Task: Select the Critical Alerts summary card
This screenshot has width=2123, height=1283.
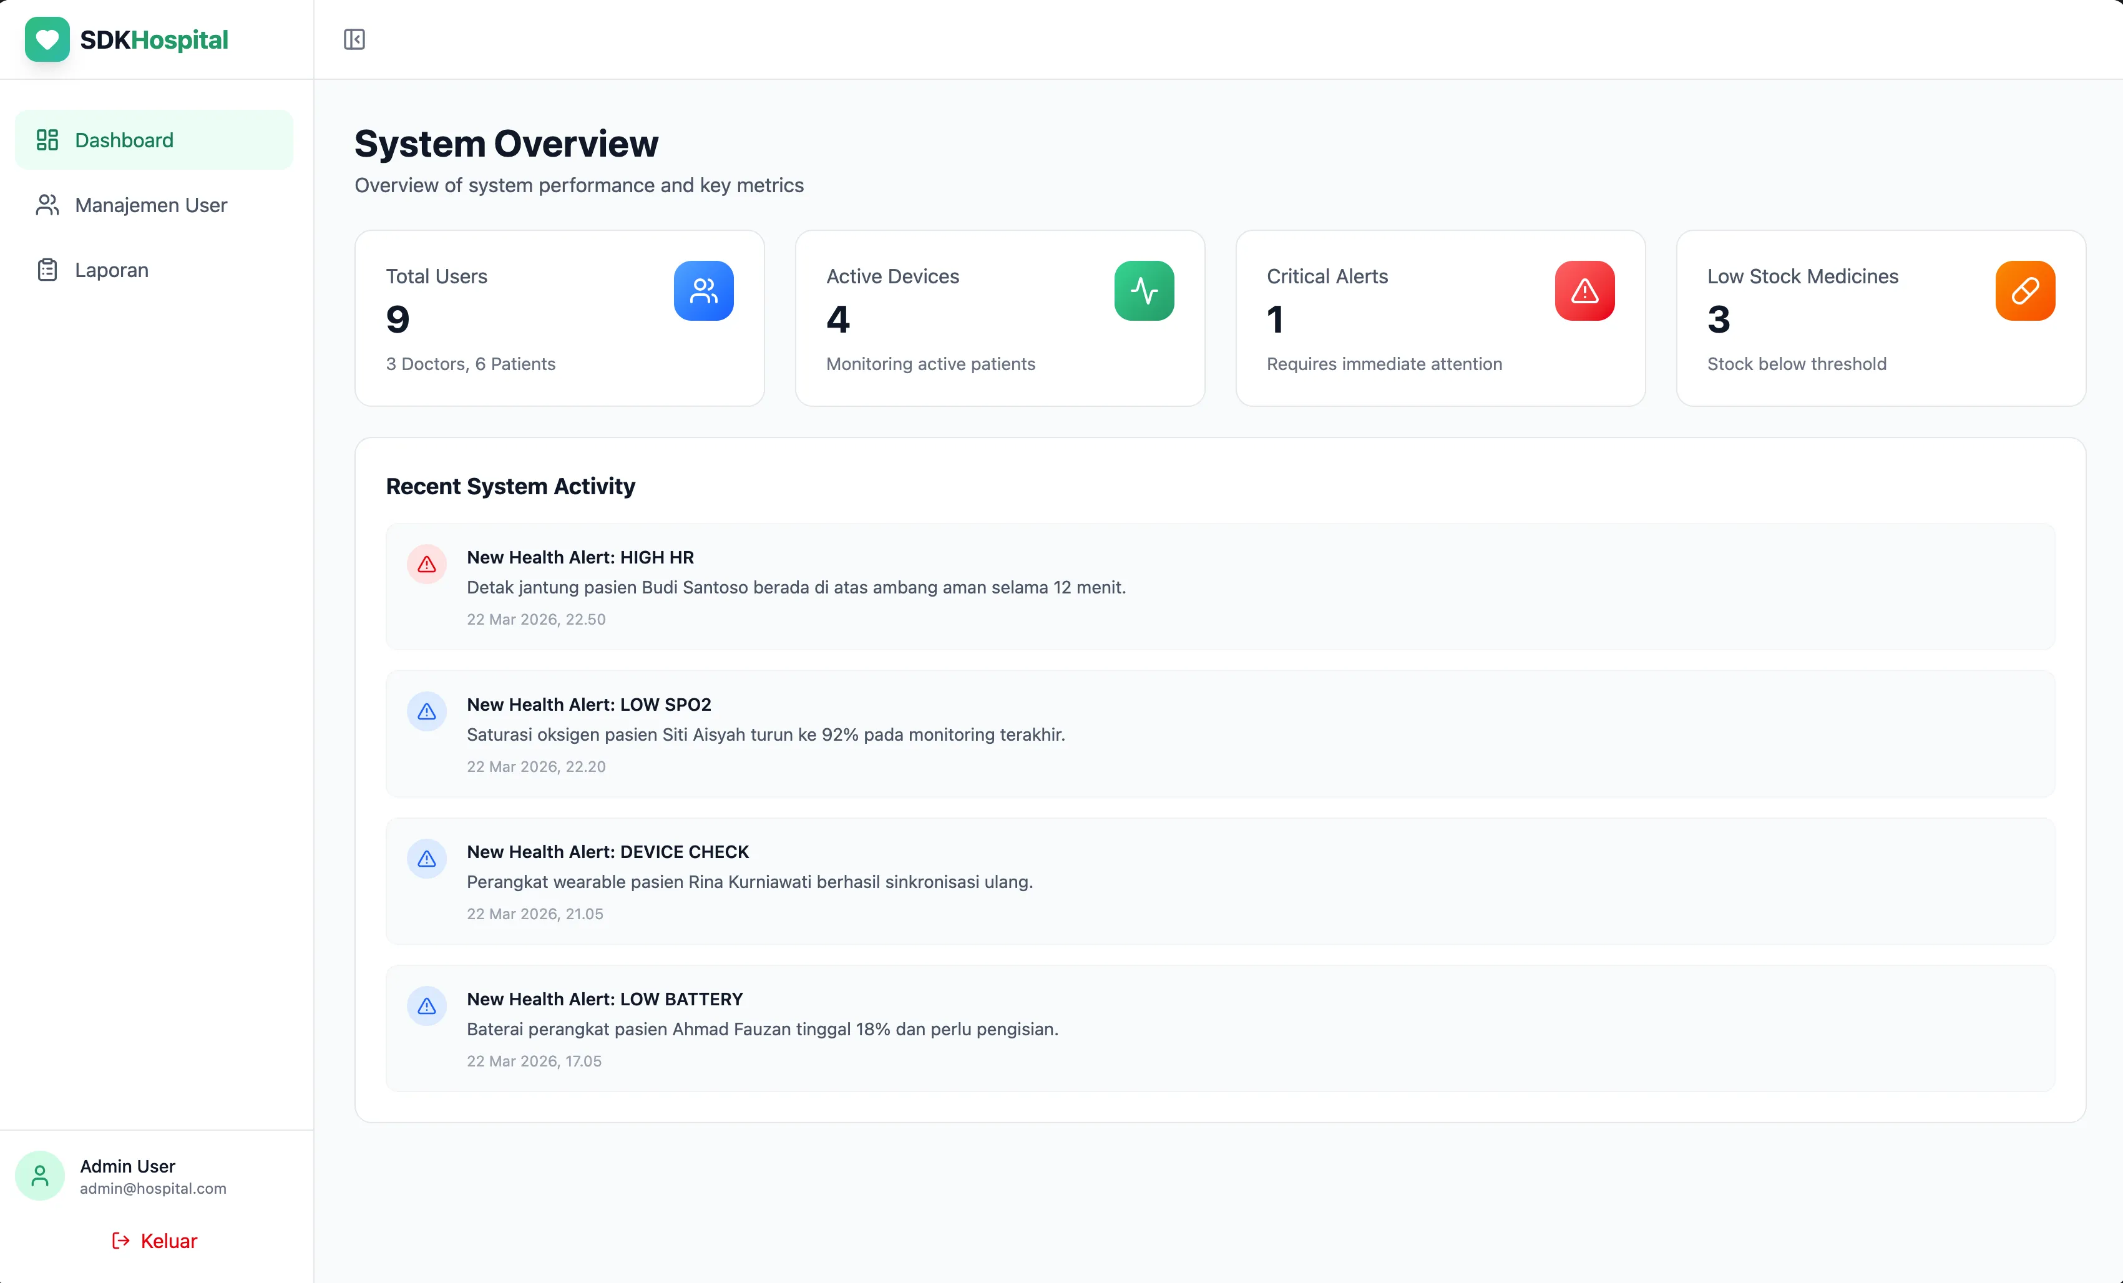Action: coord(1440,318)
